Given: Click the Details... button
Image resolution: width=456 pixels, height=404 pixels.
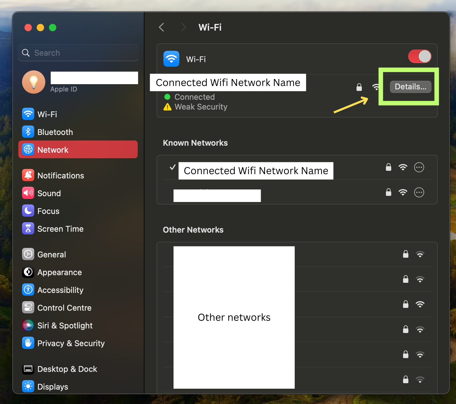Looking at the screenshot, I should click(x=410, y=87).
